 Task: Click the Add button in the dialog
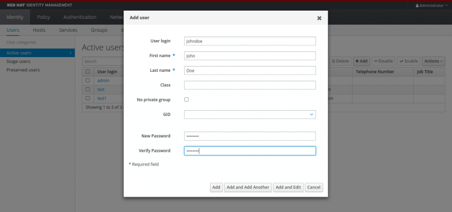(216, 187)
